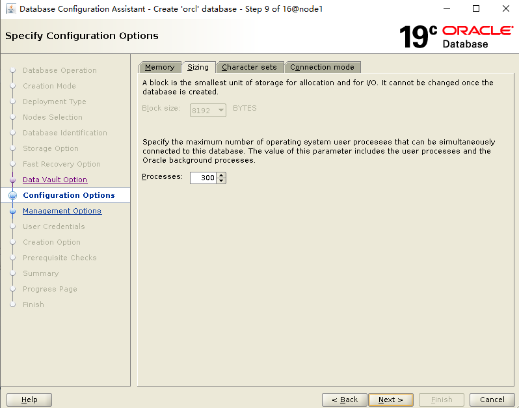The image size is (519, 408).
Task: Select the Sizing tab
Action: [x=198, y=67]
